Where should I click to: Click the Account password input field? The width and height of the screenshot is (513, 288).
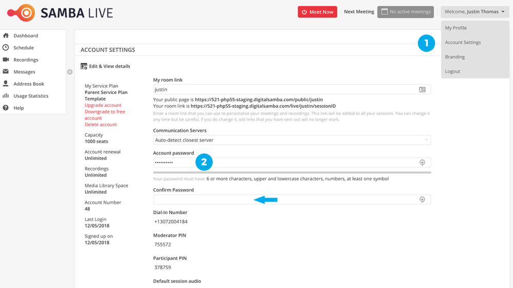coord(292,162)
